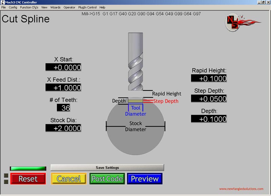Screen dimensions: 271x196
Task: Edit the Step Depth value field
Action: pyautogui.click(x=209, y=99)
